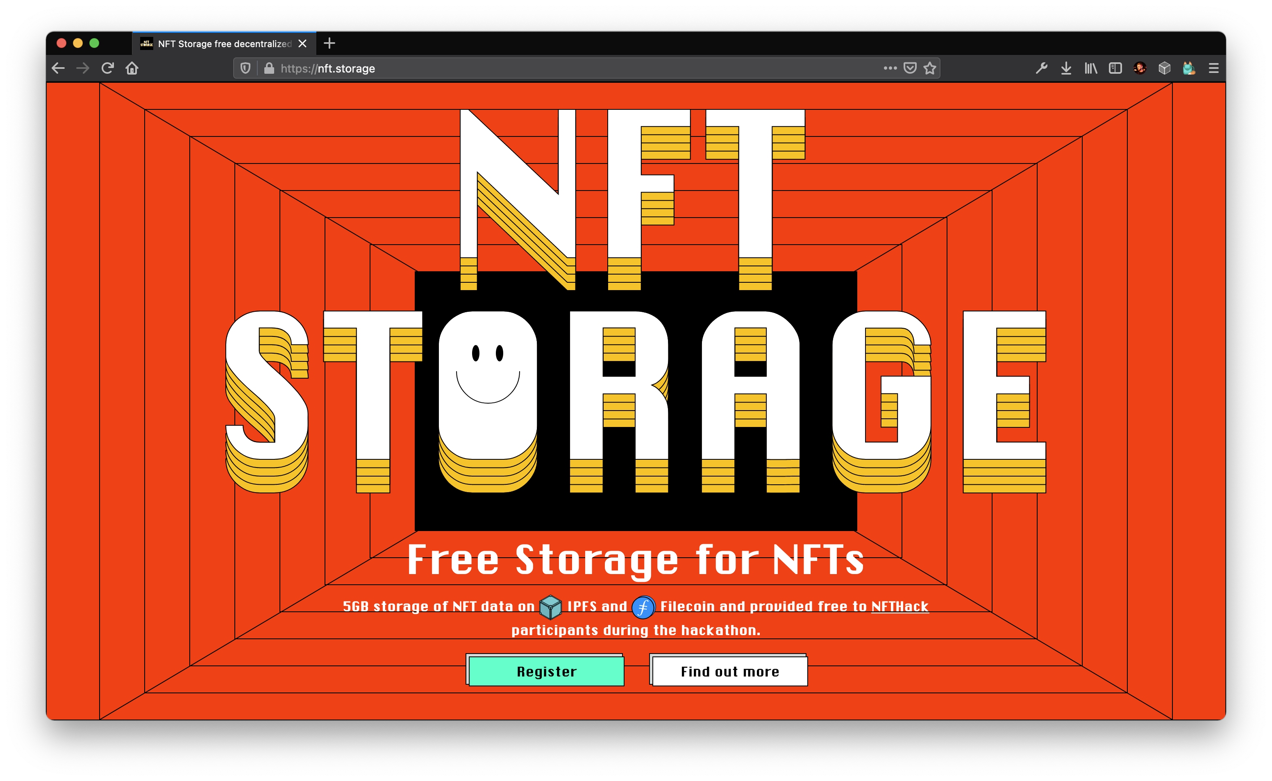Open tracking protection shield icon

tap(245, 68)
